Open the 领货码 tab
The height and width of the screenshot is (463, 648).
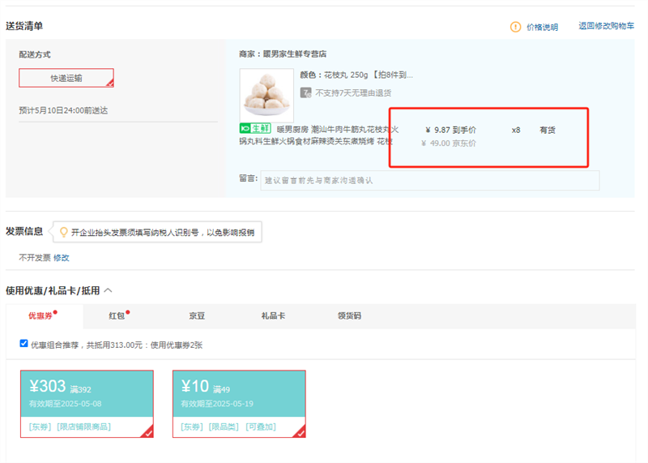coord(349,316)
